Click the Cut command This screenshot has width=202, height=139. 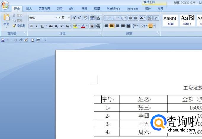pos(17,15)
